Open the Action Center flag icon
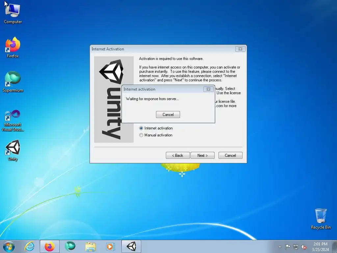 pos(288,247)
